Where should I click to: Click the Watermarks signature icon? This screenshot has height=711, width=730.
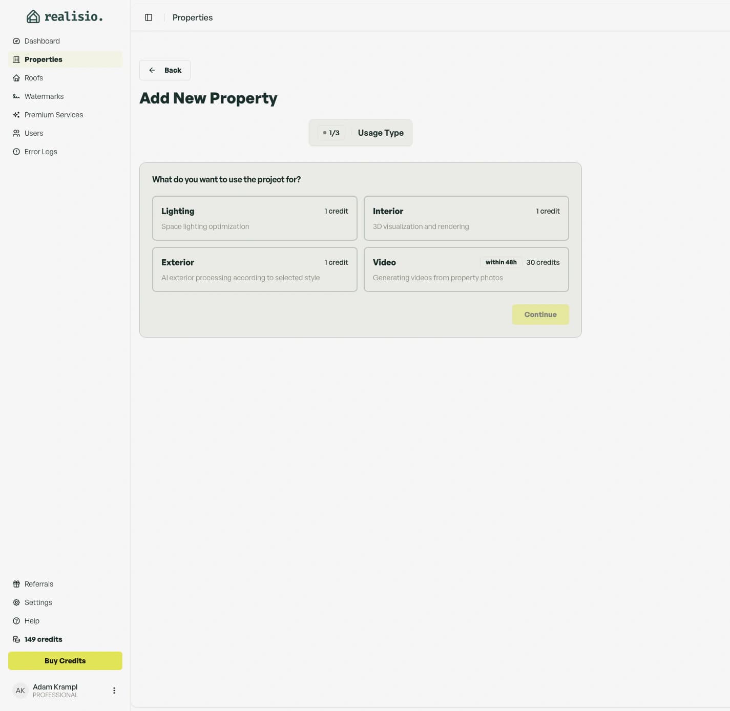16,96
